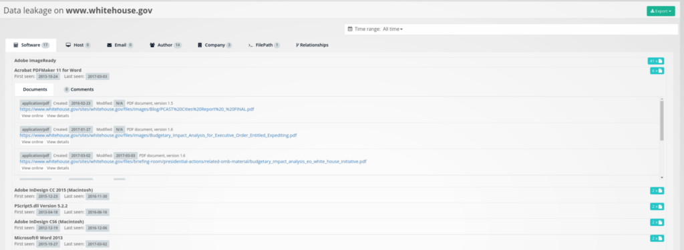Click the 2 x badge for PScript5.dll

click(657, 207)
